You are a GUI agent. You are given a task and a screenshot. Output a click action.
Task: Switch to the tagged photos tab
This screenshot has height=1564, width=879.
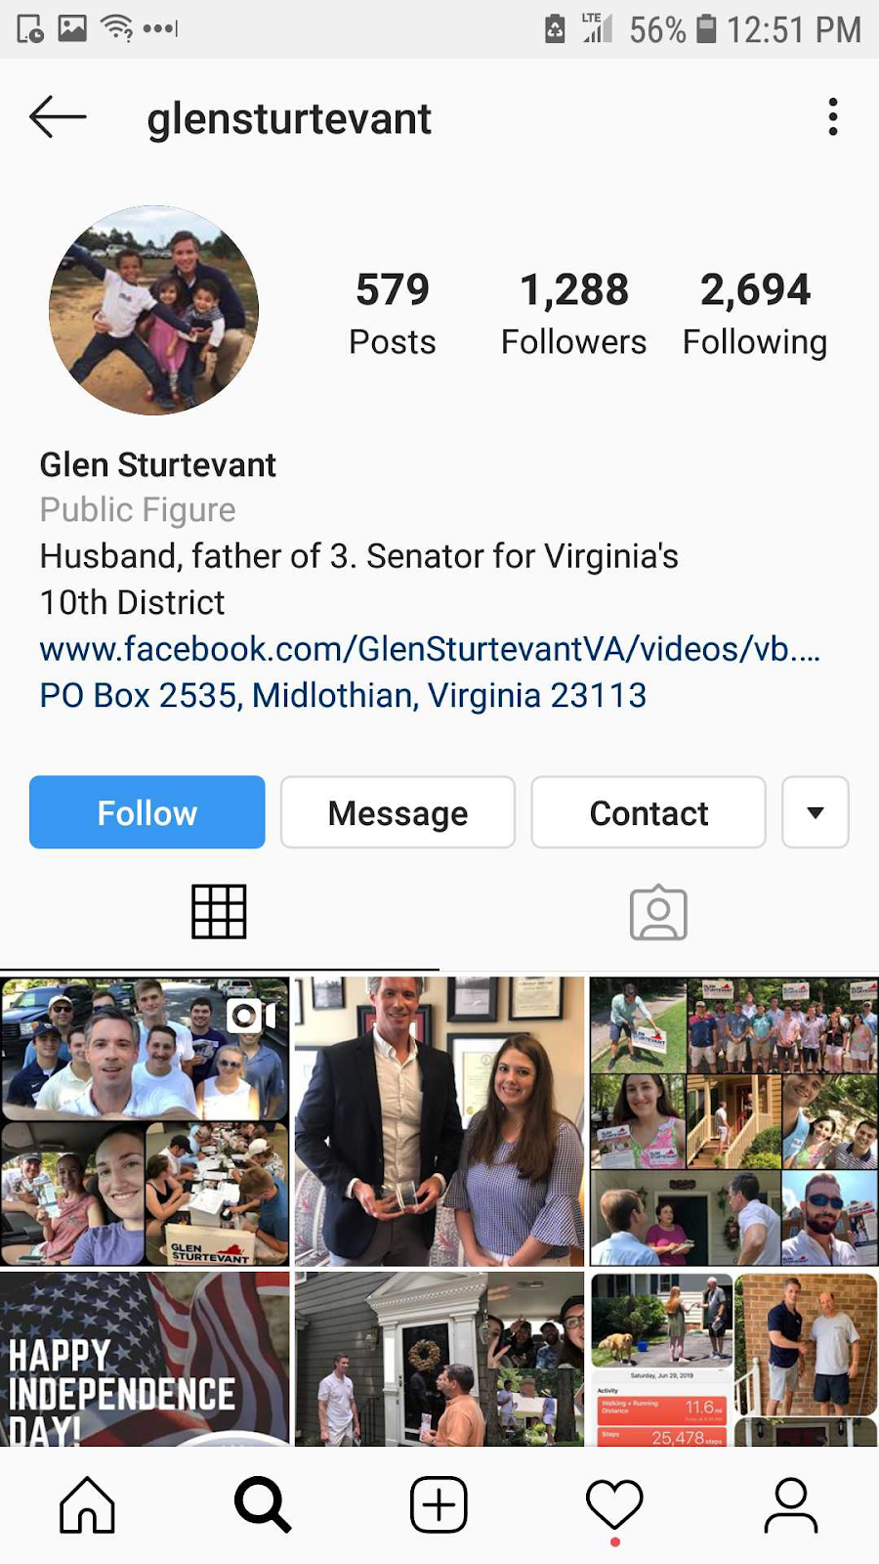658,912
